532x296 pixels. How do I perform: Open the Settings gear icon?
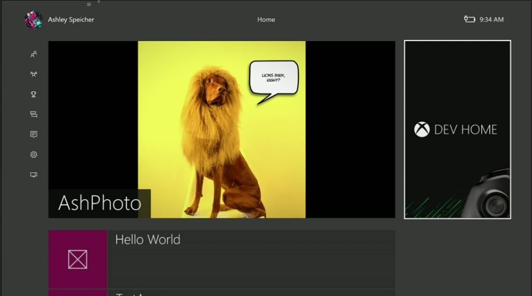(34, 155)
